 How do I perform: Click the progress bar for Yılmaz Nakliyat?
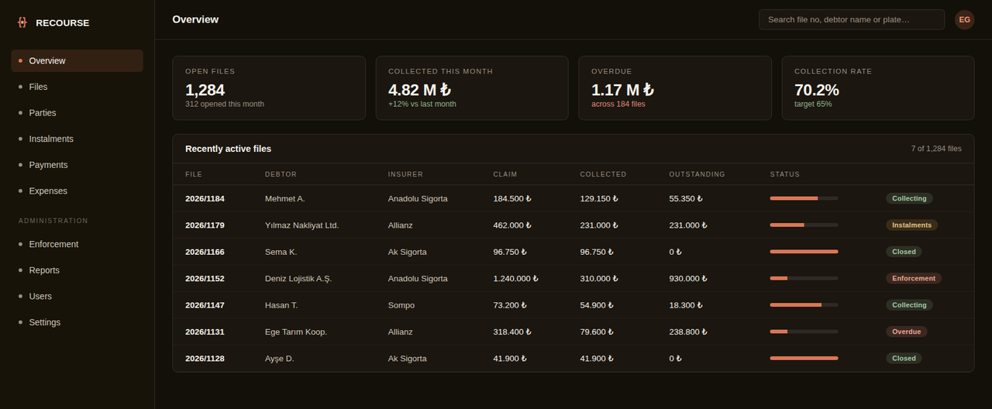(804, 225)
